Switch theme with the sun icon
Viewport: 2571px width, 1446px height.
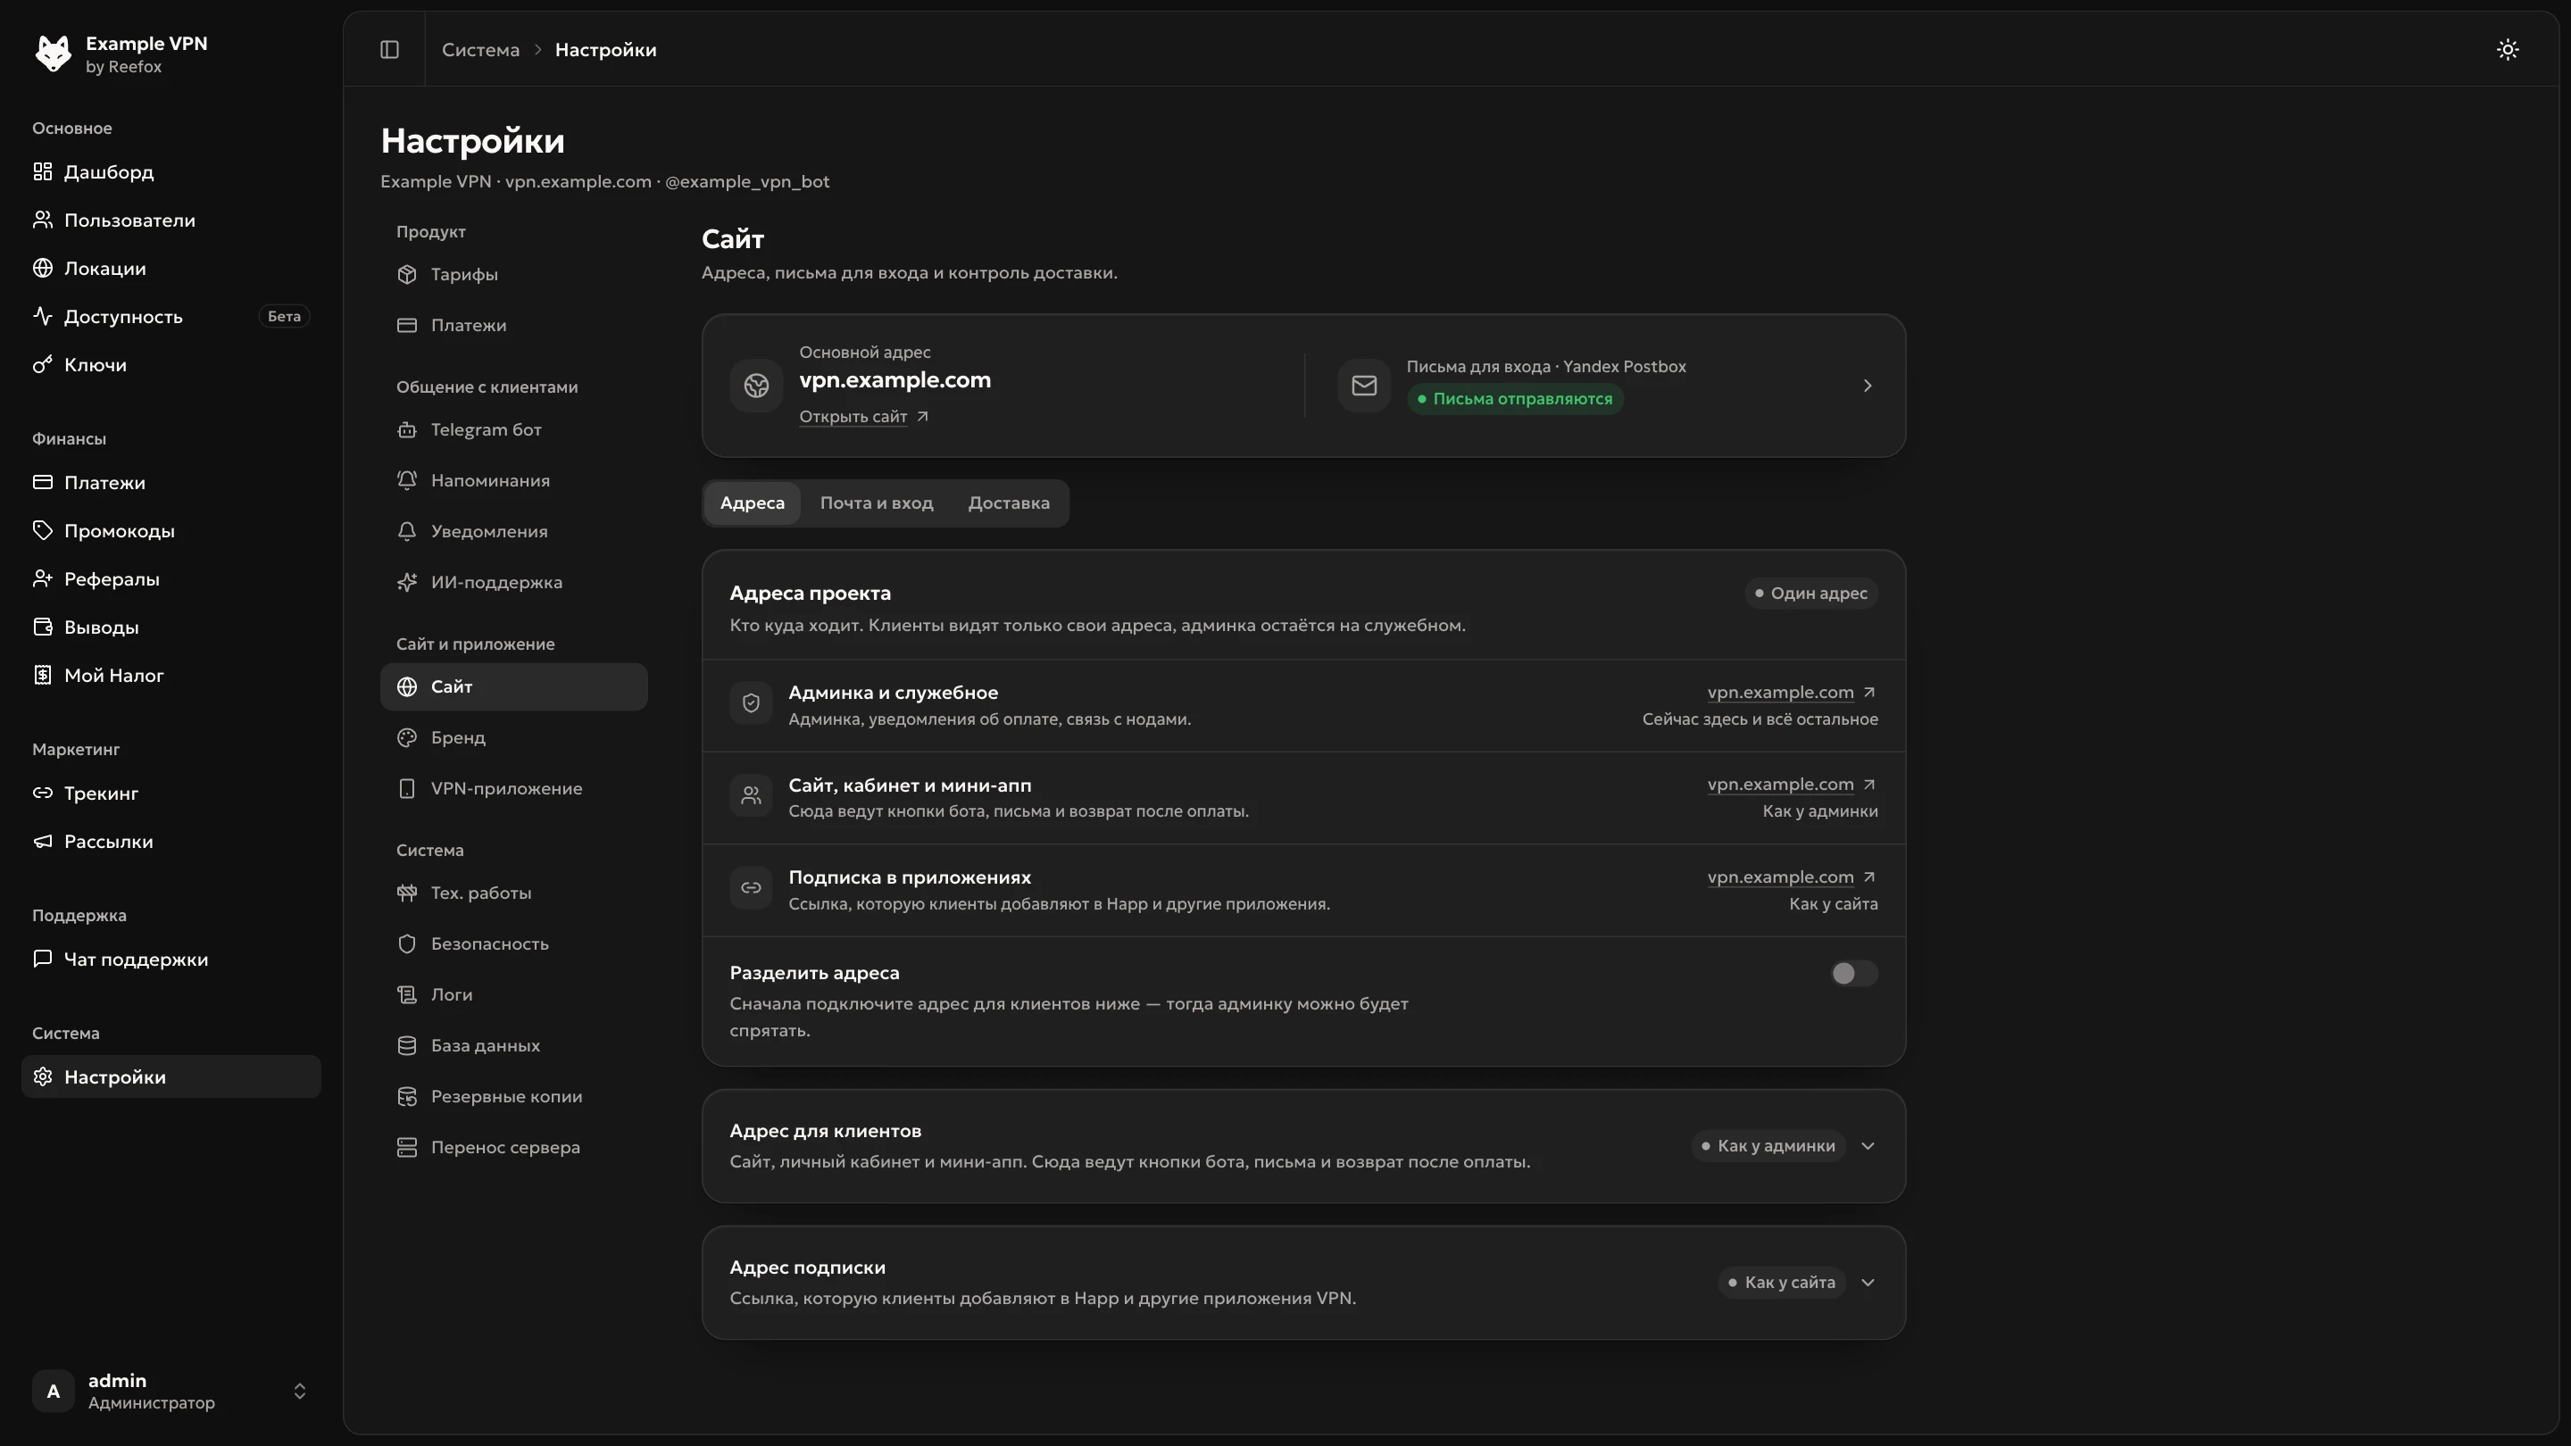(2507, 50)
